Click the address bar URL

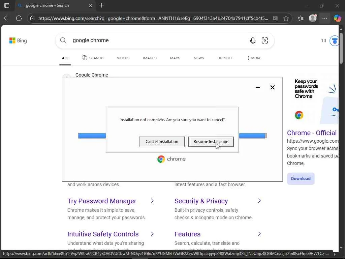point(153,18)
